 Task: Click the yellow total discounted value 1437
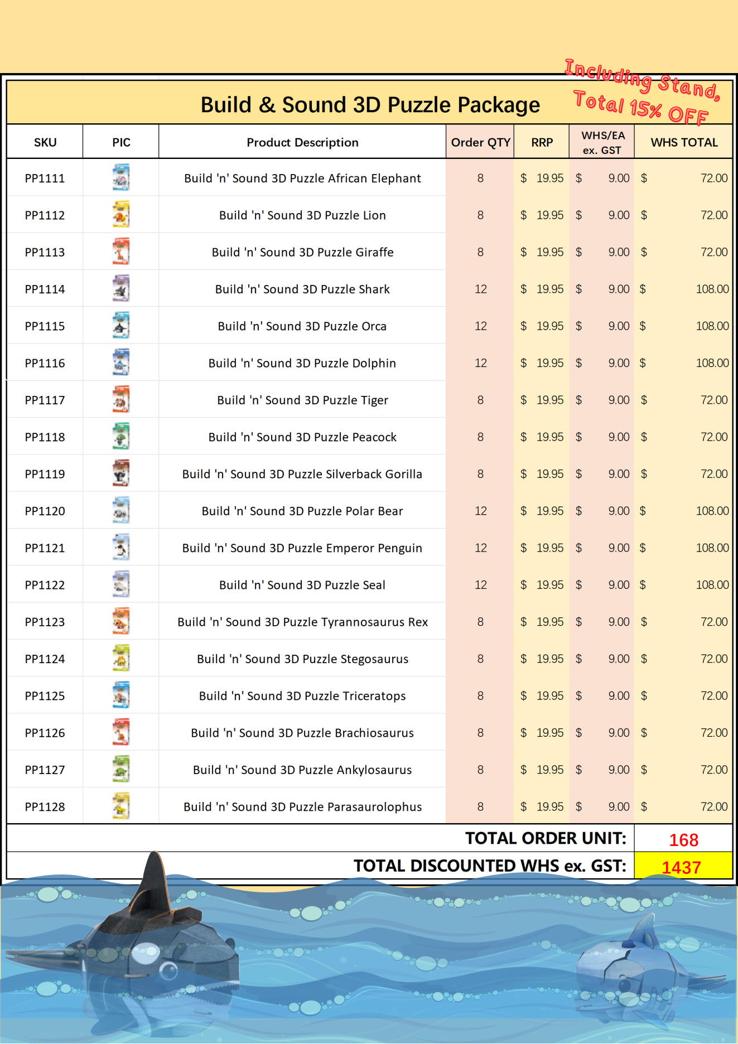coord(682,867)
